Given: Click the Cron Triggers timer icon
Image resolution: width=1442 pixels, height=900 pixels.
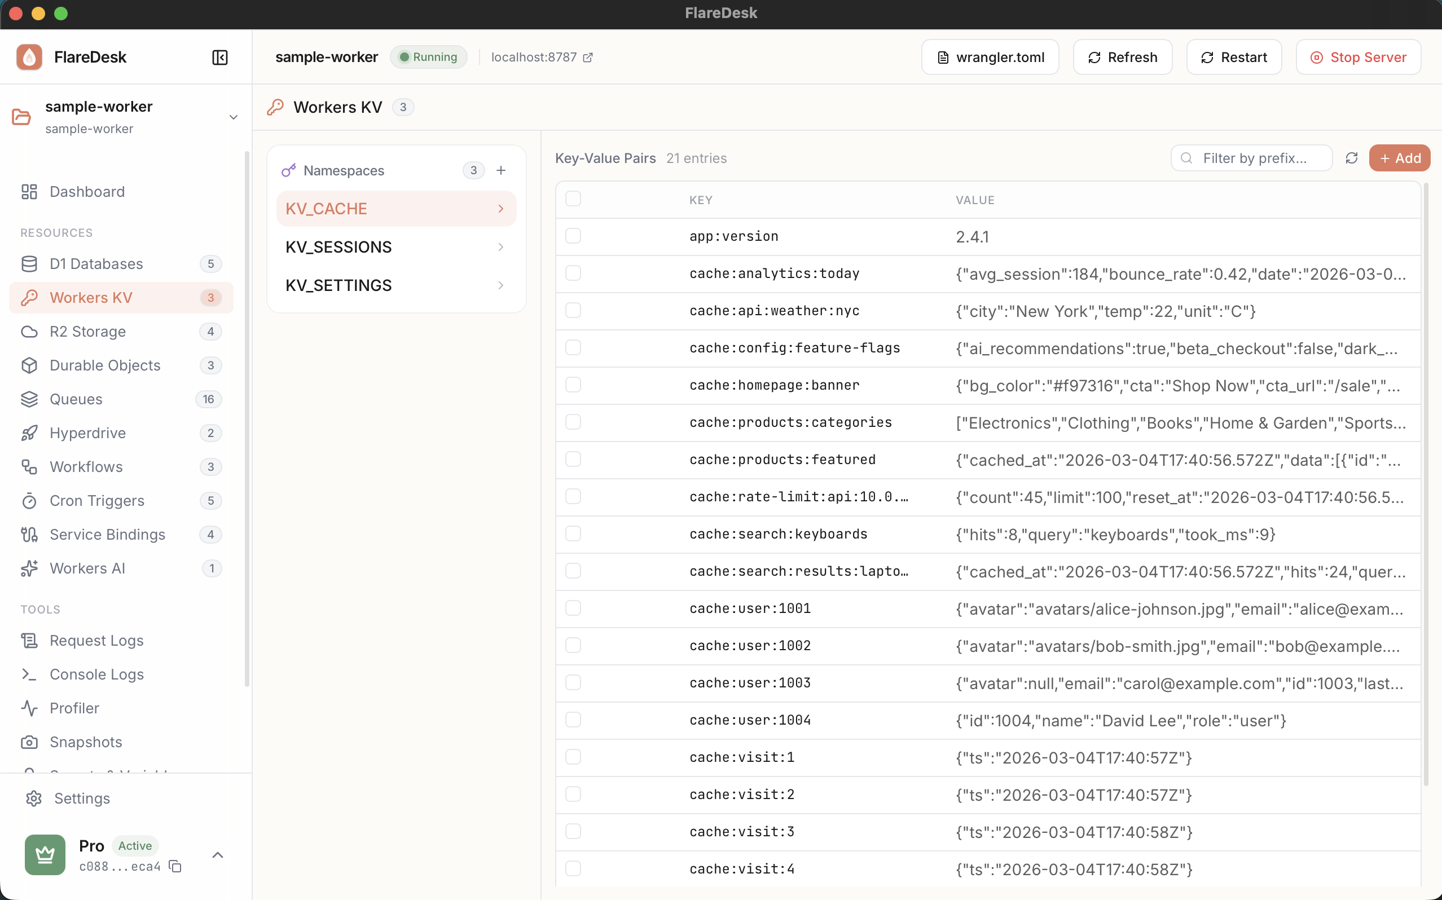Looking at the screenshot, I should pos(29,501).
